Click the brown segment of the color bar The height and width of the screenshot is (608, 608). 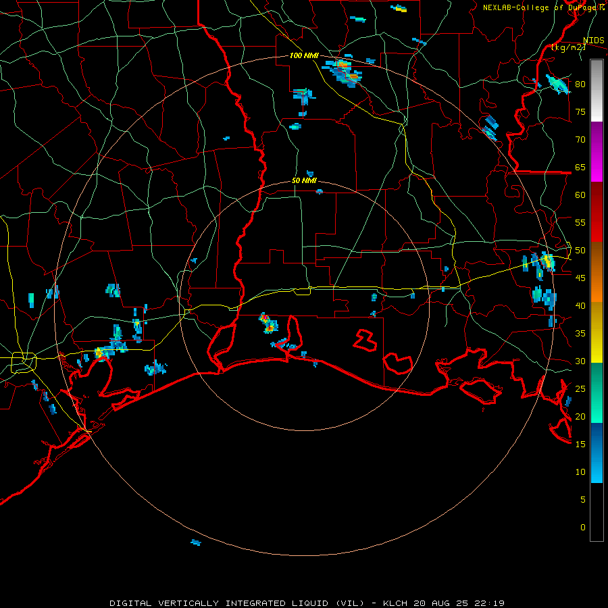pyautogui.click(x=597, y=257)
